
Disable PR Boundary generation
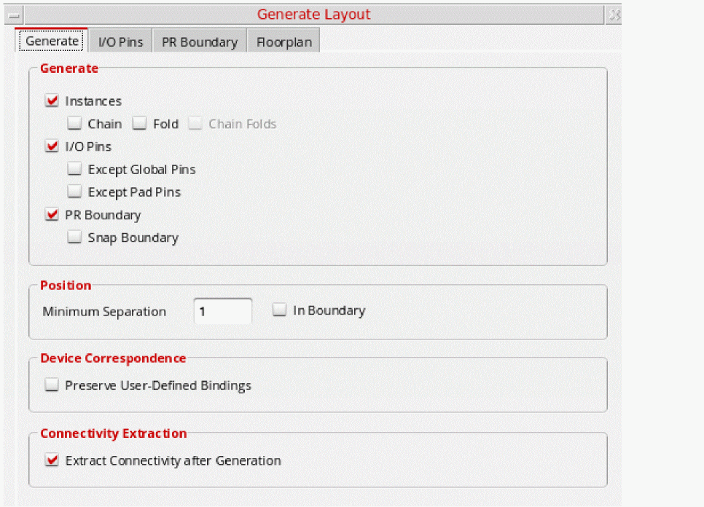[x=52, y=215]
